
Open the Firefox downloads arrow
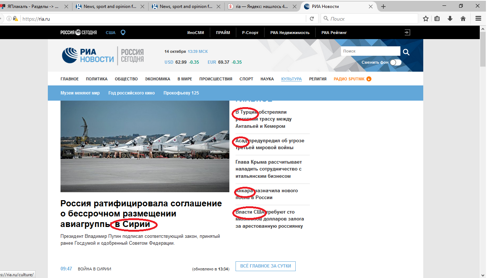450,19
